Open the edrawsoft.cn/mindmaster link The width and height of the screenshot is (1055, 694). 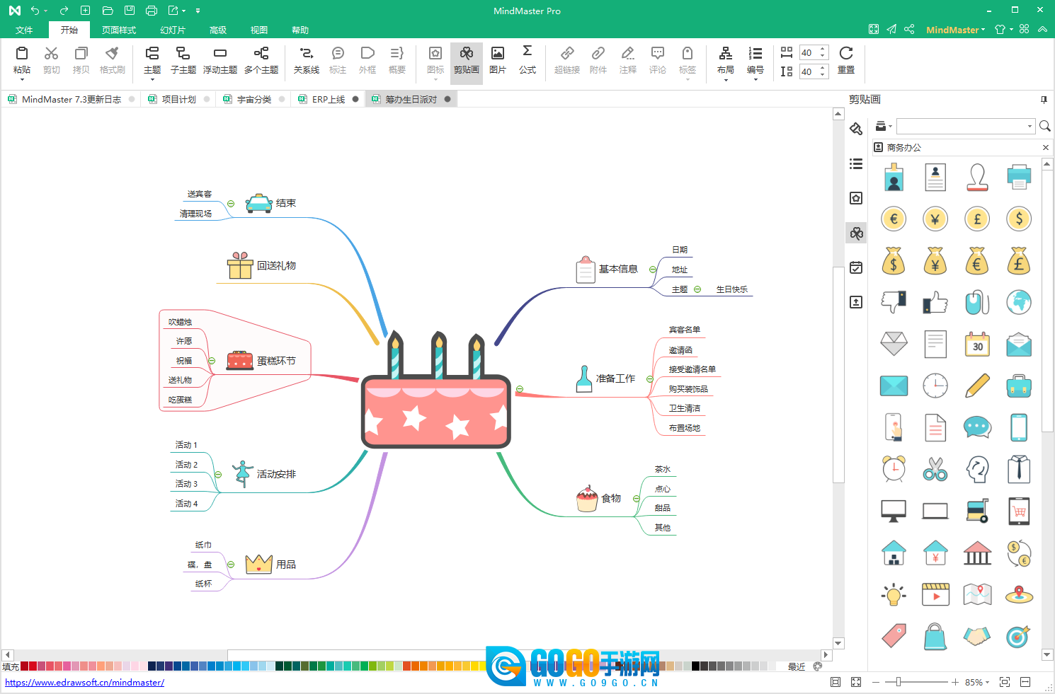pyautogui.click(x=85, y=683)
